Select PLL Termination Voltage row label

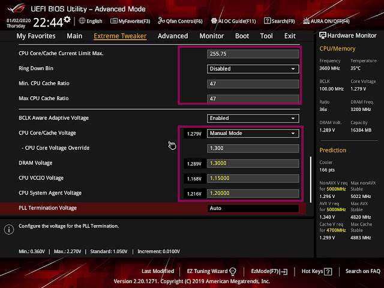[48, 208]
